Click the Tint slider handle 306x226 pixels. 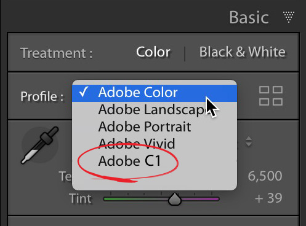coord(175,199)
